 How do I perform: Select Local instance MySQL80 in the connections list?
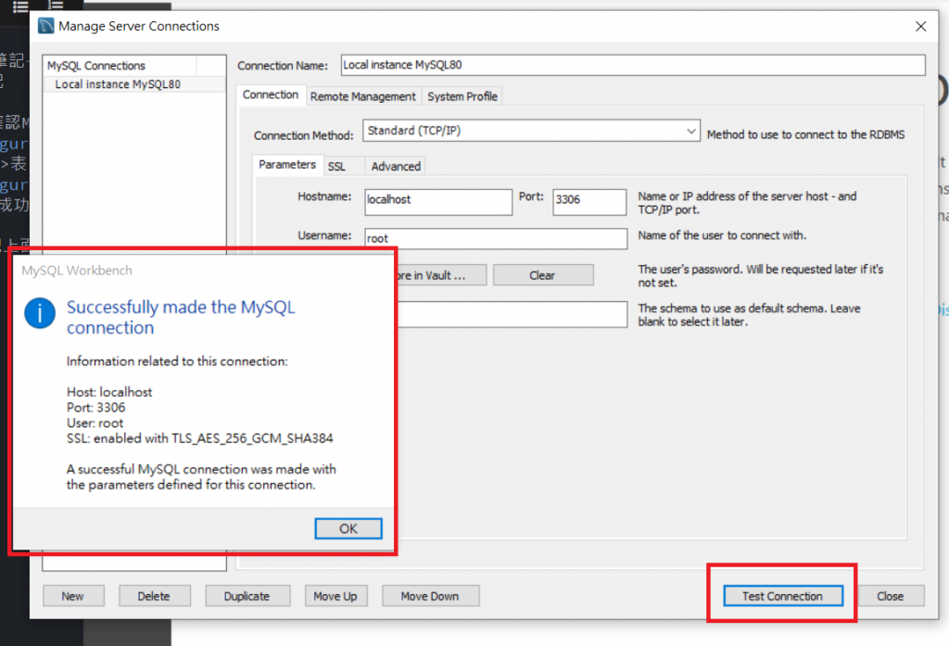click(x=134, y=84)
